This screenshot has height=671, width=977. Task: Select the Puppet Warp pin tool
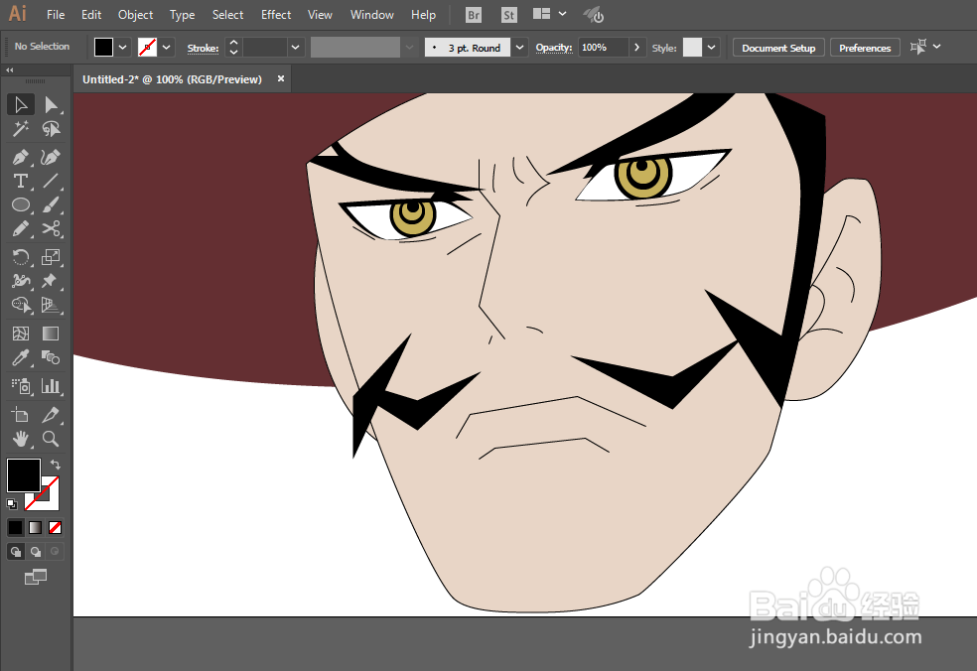pyautogui.click(x=51, y=281)
